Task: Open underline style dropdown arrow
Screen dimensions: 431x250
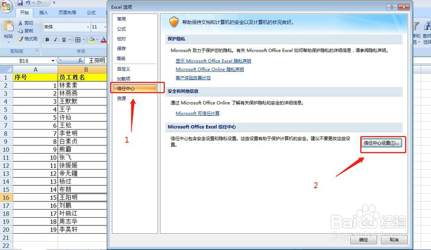Action: [70, 40]
